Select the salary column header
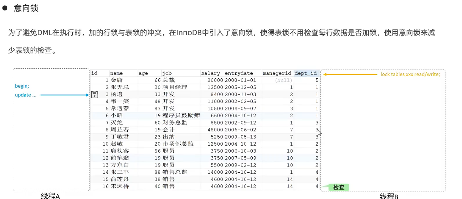The width and height of the screenshot is (462, 199). point(210,73)
